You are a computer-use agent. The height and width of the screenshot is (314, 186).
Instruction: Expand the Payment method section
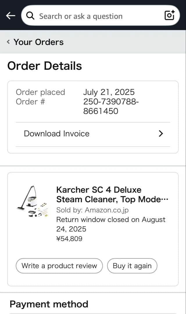coord(49,304)
